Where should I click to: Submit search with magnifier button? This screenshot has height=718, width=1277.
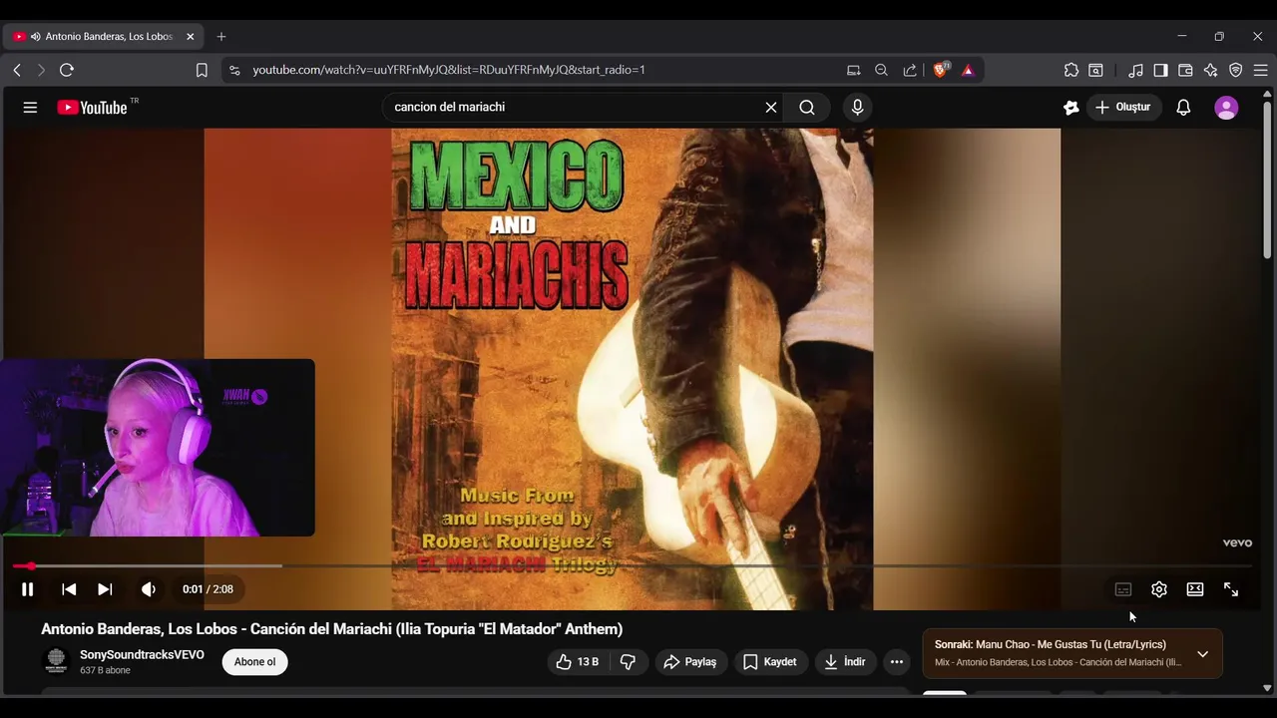coord(807,108)
